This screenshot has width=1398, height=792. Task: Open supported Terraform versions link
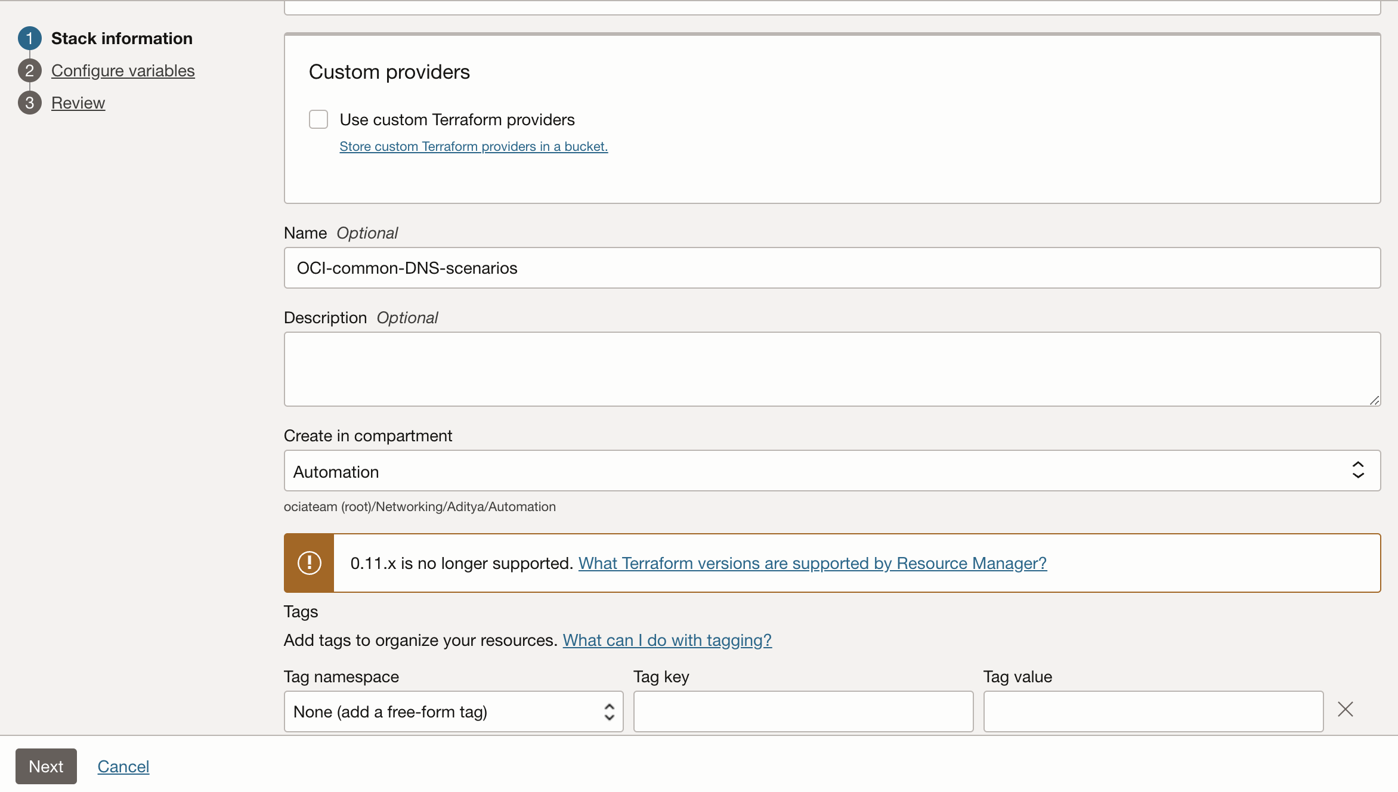pos(812,563)
